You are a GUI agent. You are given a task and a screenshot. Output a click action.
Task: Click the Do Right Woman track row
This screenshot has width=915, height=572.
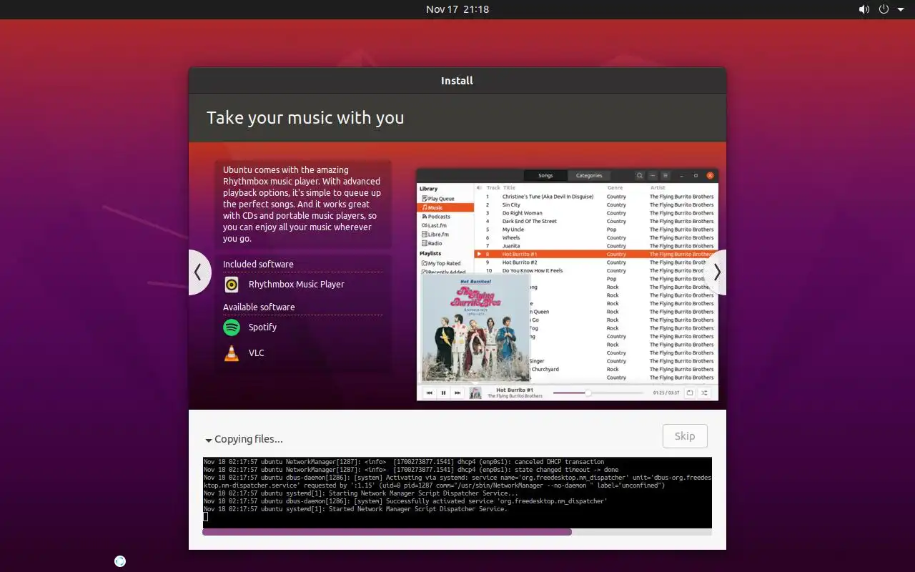[x=596, y=213]
